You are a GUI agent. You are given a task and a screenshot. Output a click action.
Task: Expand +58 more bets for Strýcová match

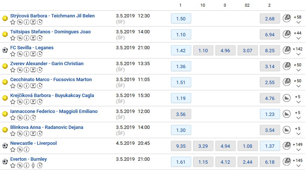coord(298,20)
